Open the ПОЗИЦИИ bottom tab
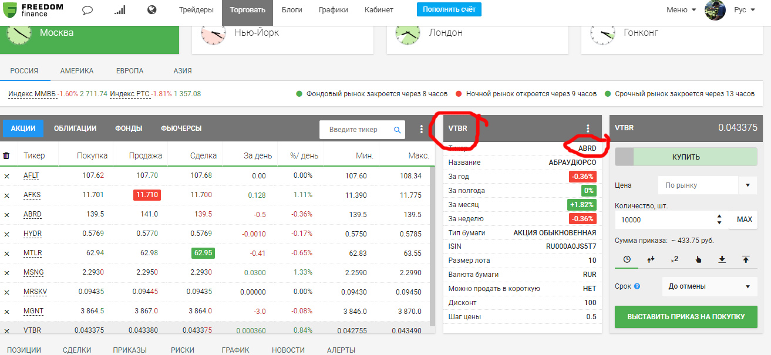The width and height of the screenshot is (771, 355). tap(24, 350)
